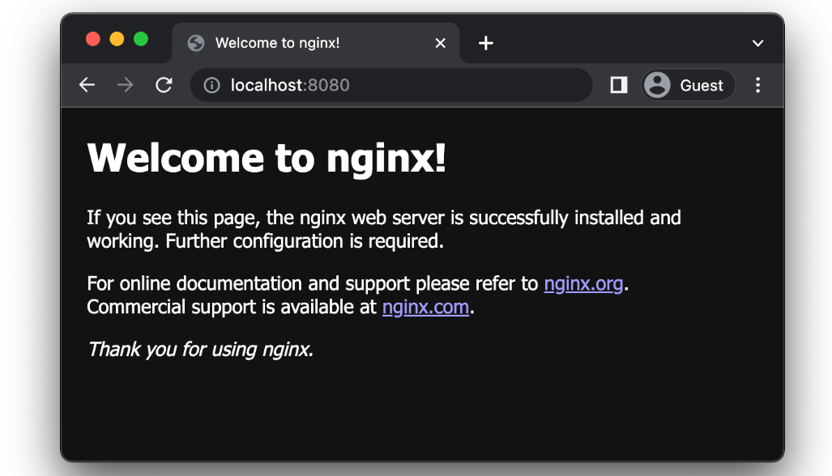
Task: Click the green fullscreen window button
Action: [141, 39]
